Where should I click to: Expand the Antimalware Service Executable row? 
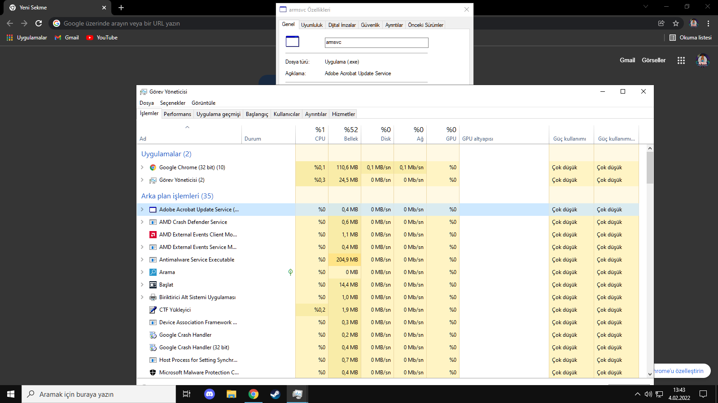tap(142, 260)
